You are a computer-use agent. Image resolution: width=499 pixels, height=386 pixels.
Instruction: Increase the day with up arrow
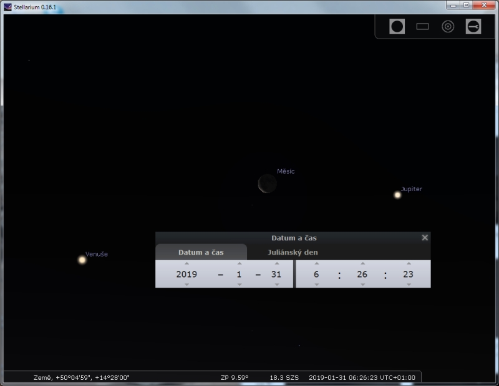tap(276, 263)
